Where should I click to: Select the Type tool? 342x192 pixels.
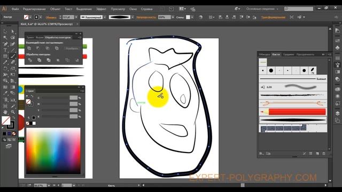point(5,50)
